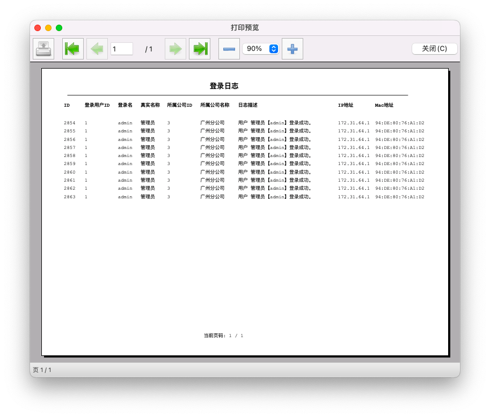The height and width of the screenshot is (417, 490).
Task: Click the 所属公司名称 column header
Action: tap(215, 105)
